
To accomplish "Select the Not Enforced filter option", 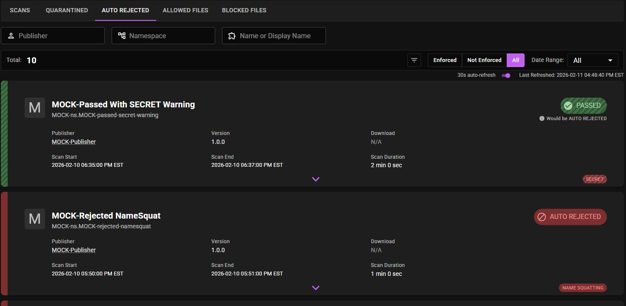I will 484,60.
